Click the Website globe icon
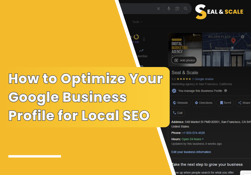251x175 pixels. pos(174,103)
